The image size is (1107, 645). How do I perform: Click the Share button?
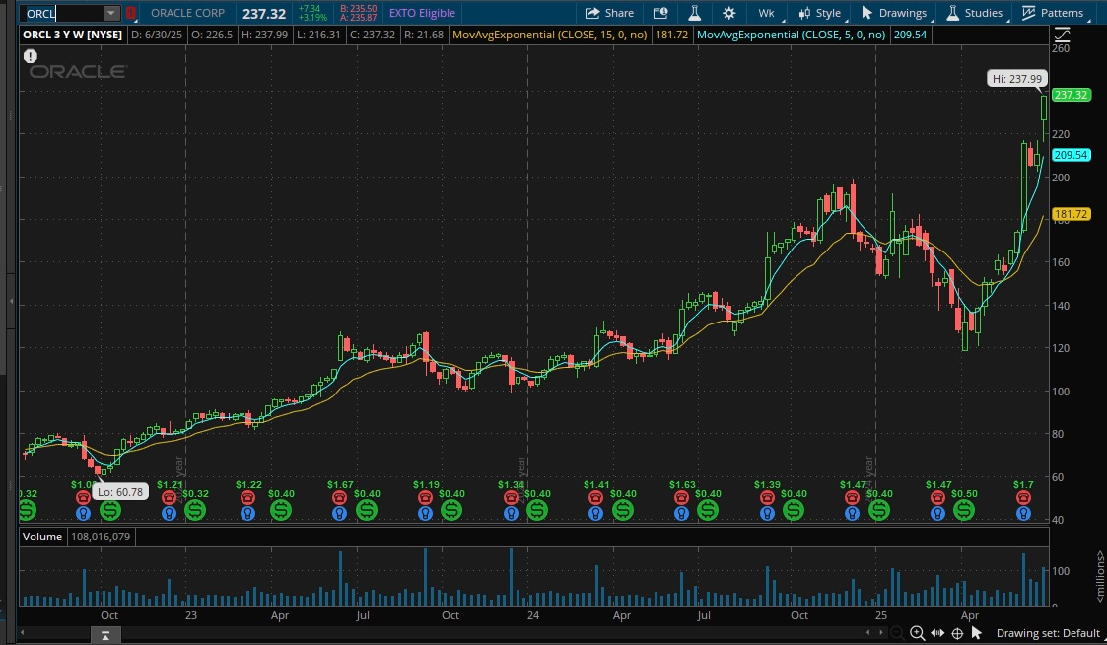pos(610,13)
